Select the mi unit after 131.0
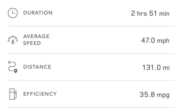Viewport: 178px width, 108px height. point(166,68)
